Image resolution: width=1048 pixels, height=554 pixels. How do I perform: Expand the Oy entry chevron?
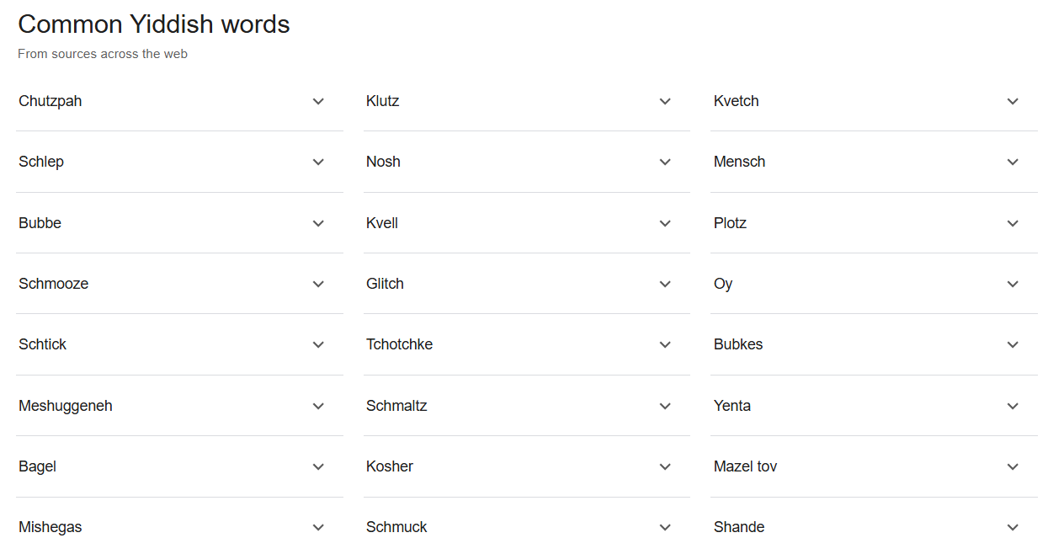1013,284
